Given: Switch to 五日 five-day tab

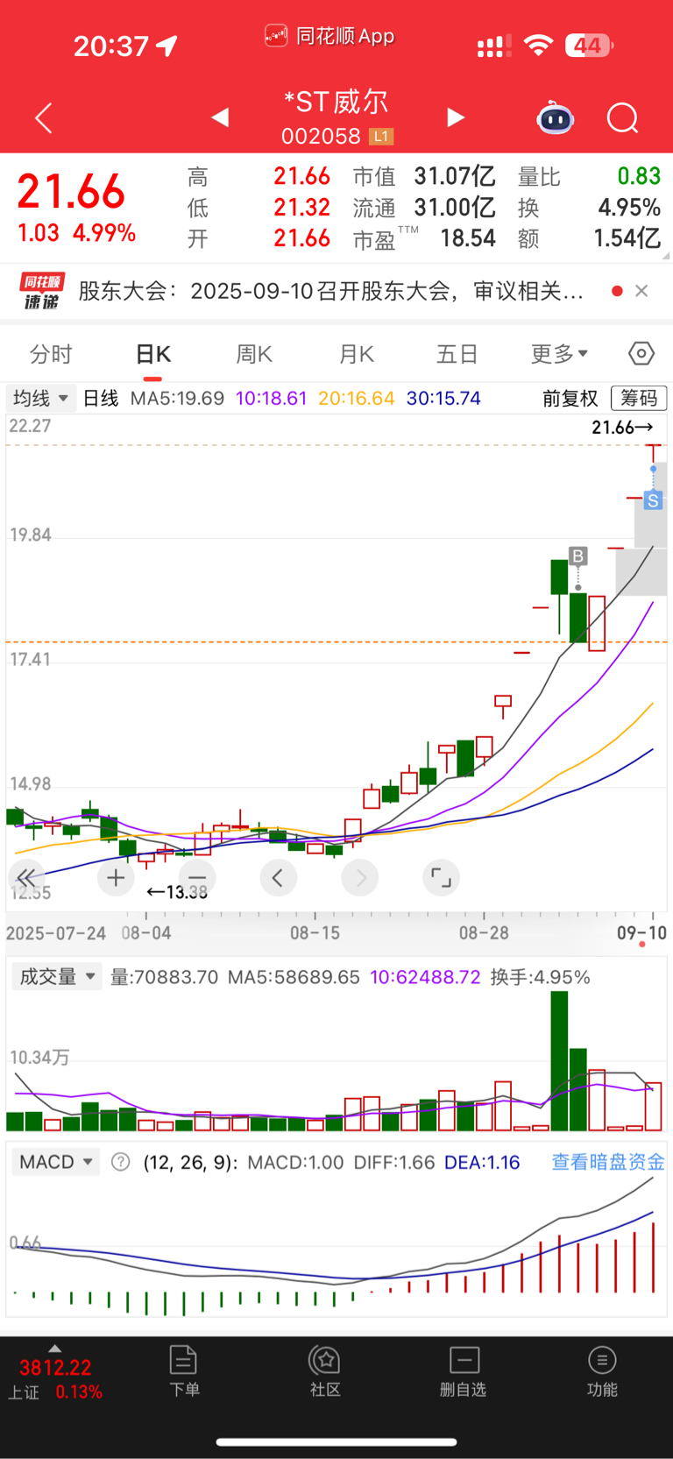Looking at the screenshot, I should tap(457, 354).
